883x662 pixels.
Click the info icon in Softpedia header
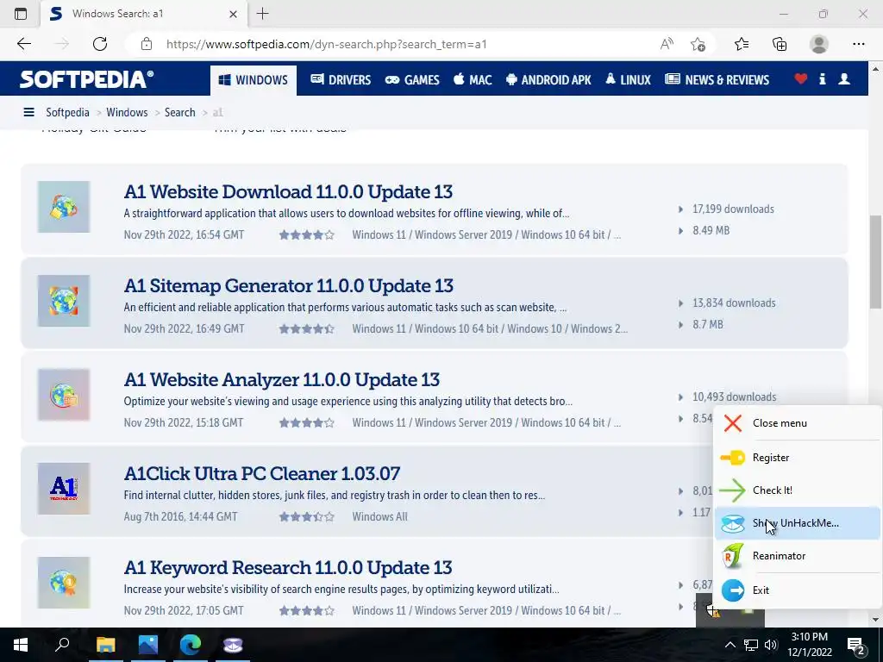(822, 78)
